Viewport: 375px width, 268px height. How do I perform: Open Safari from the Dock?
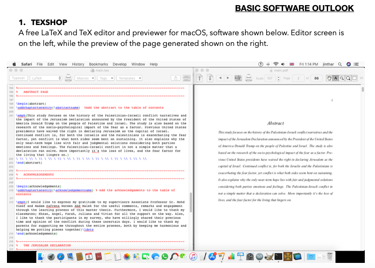click(60, 257)
